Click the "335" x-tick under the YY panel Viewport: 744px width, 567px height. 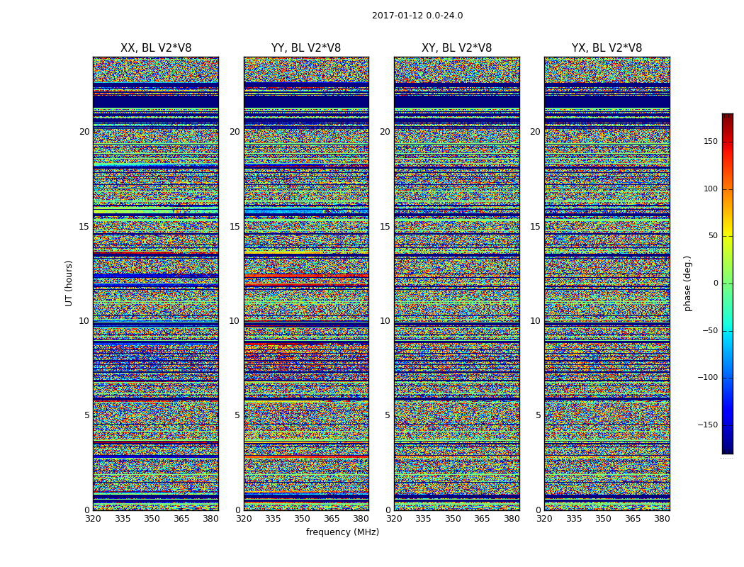tap(273, 519)
